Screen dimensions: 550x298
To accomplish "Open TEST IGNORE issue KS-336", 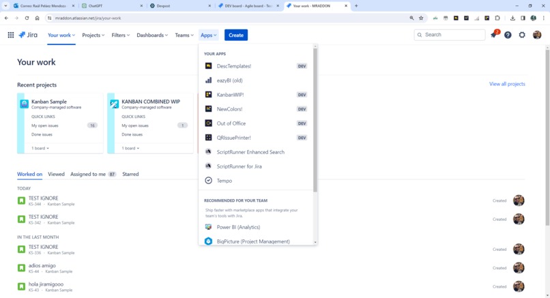I will coord(44,247).
